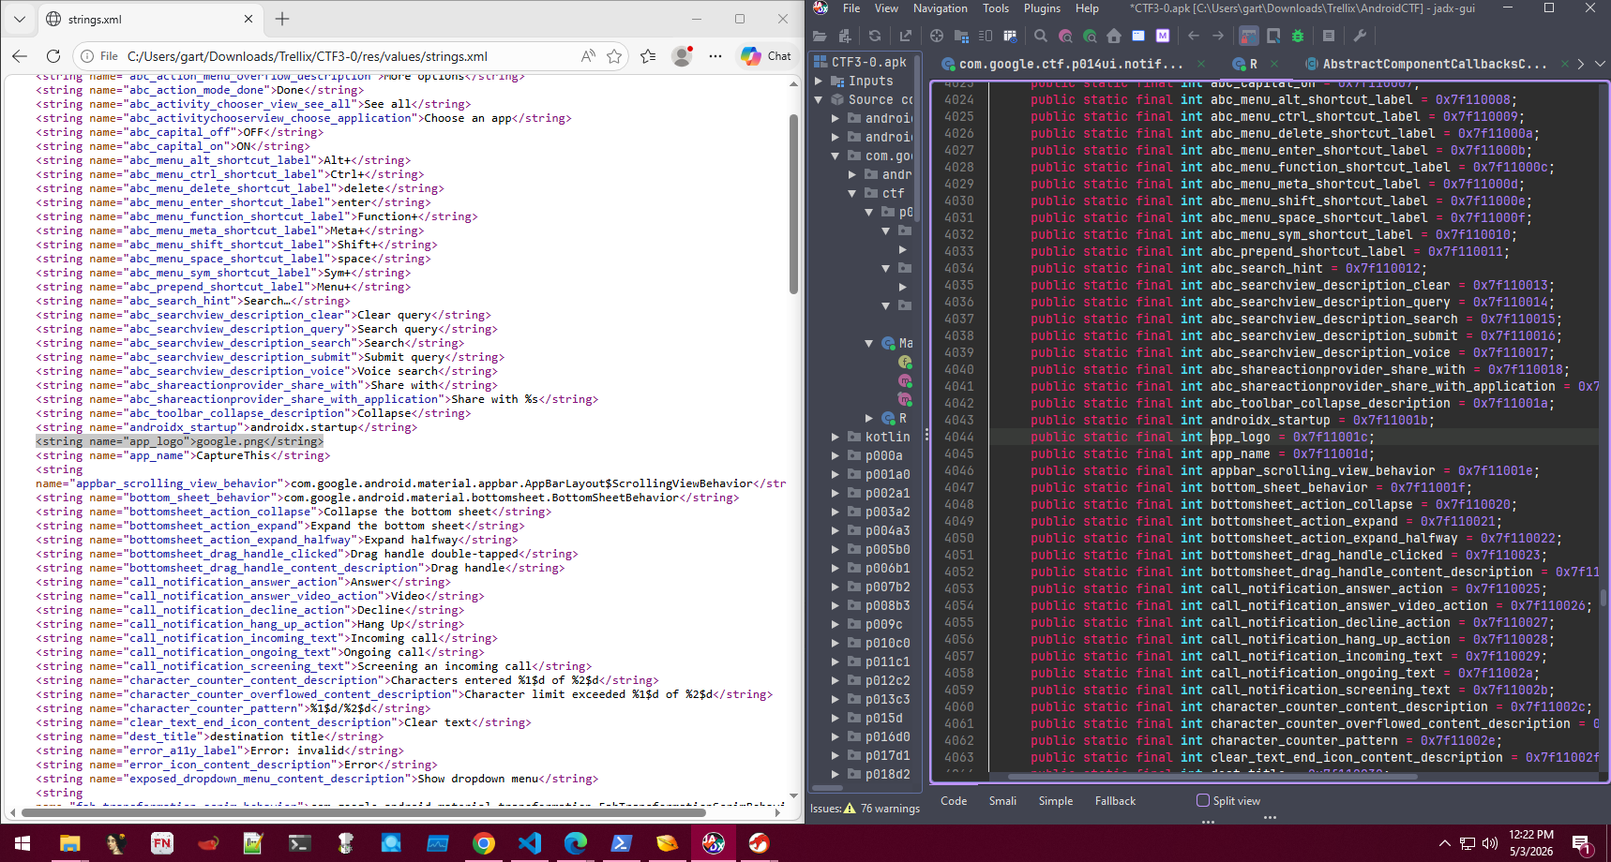Open the File menu in jadx-gui
The image size is (1611, 862).
pyautogui.click(x=851, y=8)
